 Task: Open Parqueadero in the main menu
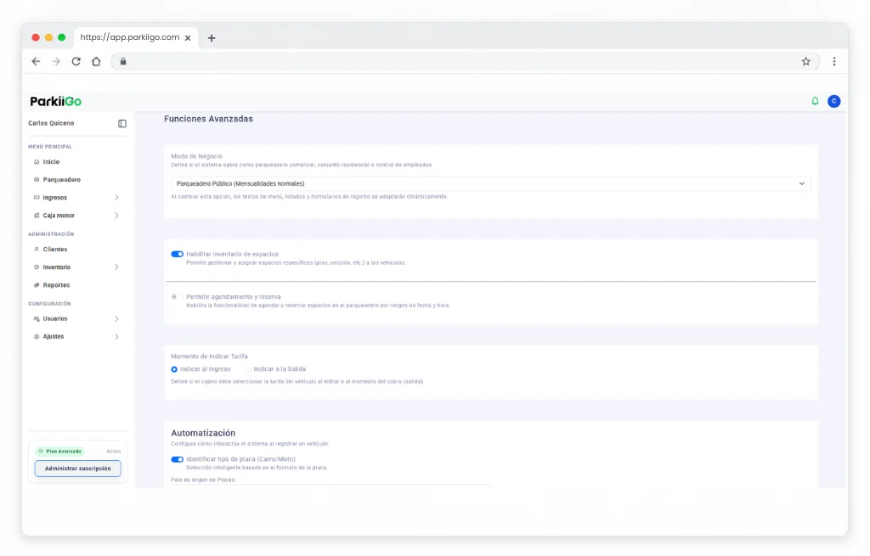(x=61, y=180)
